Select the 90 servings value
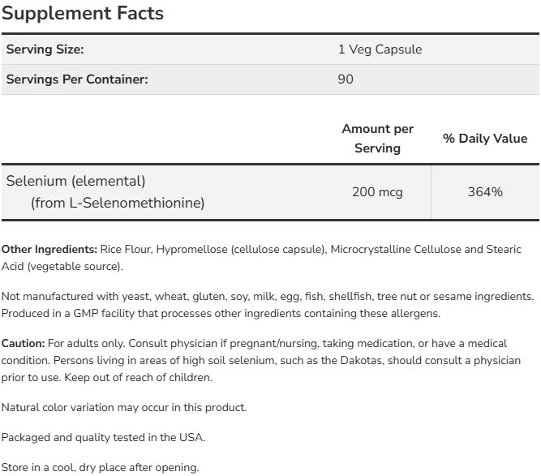The width and height of the screenshot is (541, 476). click(346, 79)
